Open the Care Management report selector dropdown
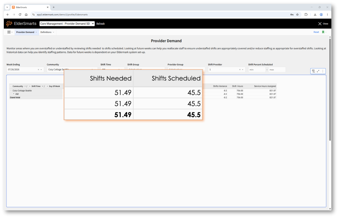 [x=93, y=24]
